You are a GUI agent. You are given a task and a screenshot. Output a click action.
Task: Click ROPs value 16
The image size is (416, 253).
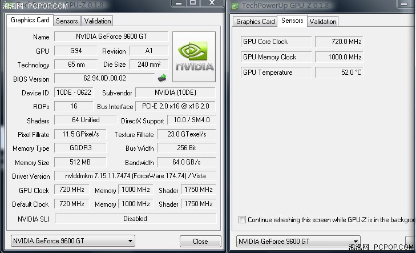74,106
